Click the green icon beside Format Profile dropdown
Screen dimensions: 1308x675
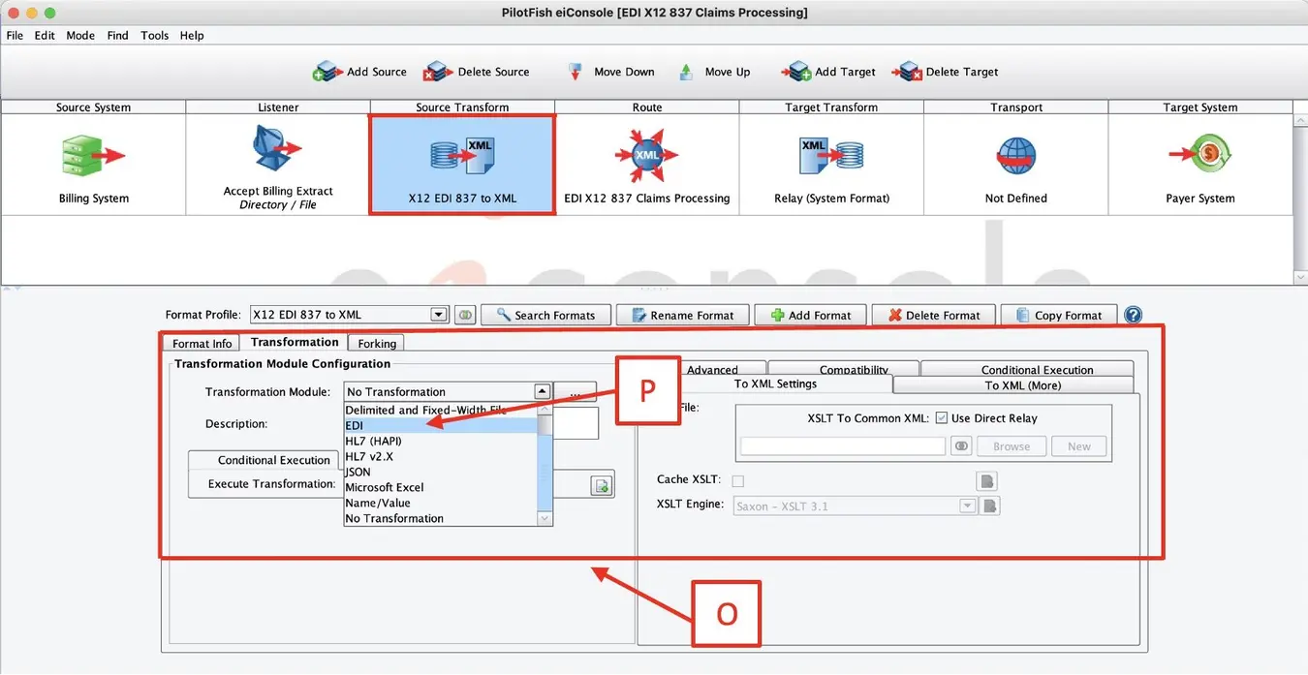tap(465, 315)
